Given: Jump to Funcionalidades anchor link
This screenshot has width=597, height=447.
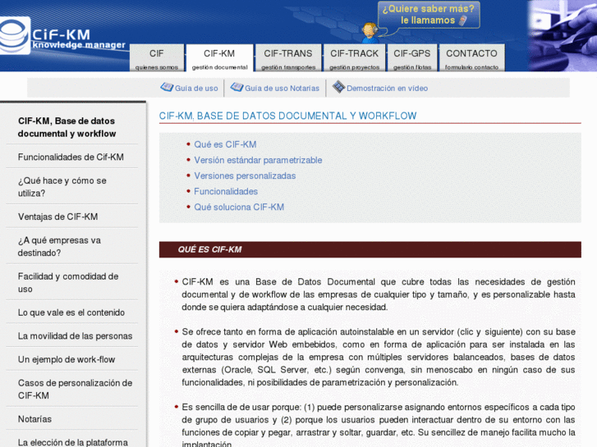Looking at the screenshot, I should click(x=226, y=191).
